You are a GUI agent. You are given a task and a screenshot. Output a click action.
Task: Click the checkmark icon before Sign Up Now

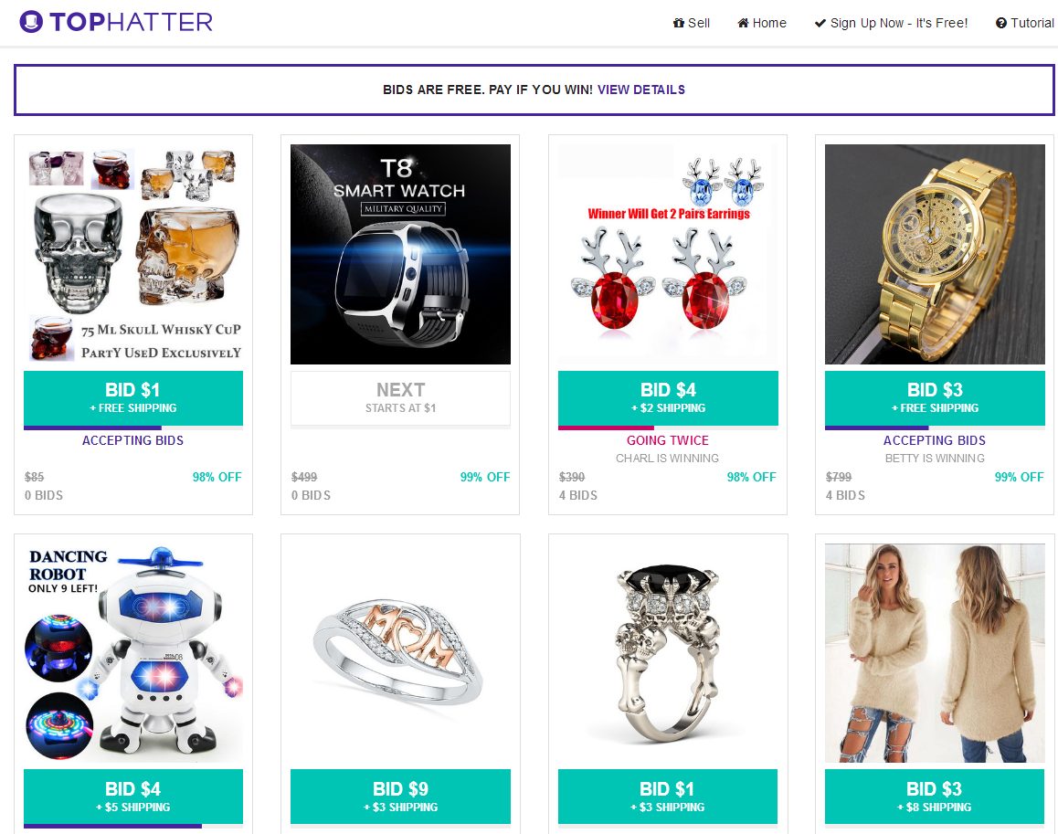tap(820, 23)
